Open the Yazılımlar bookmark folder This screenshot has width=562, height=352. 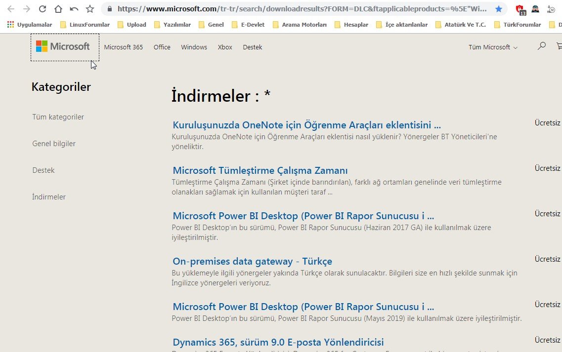173,24
